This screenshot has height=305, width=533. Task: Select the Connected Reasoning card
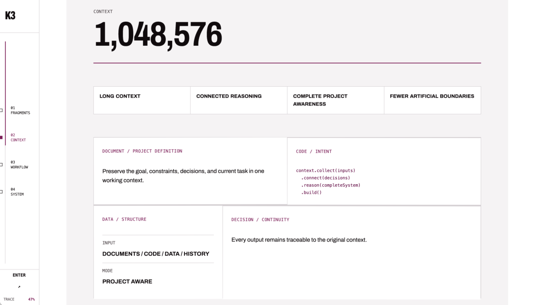coord(239,101)
